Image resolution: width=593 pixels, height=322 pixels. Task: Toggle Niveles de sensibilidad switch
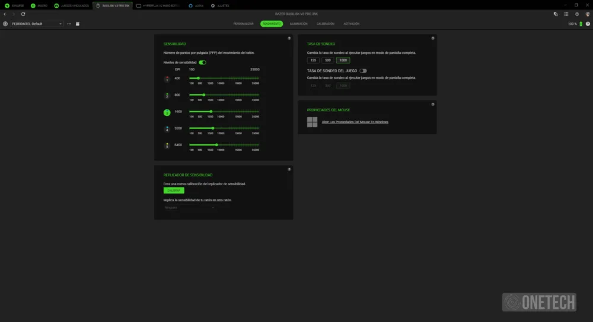coord(203,62)
